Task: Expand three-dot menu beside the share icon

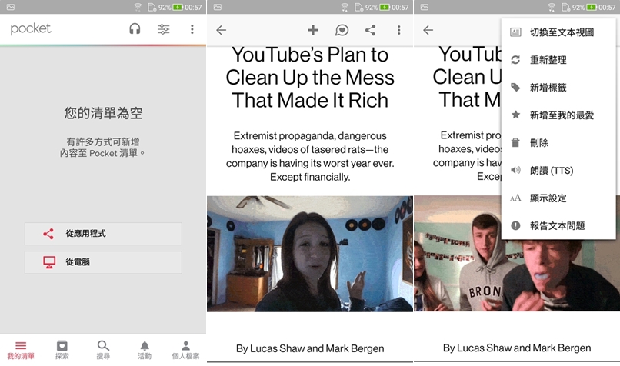Action: click(x=398, y=30)
